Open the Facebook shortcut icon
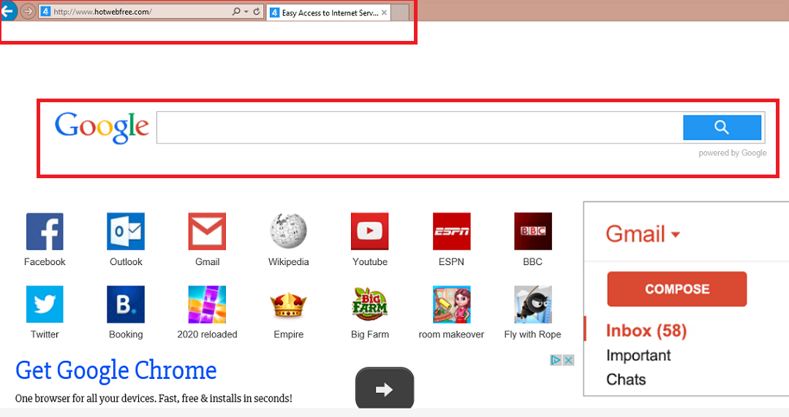789x417 pixels. point(45,232)
